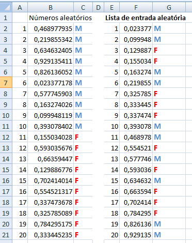The image size is (192, 243).
Task: Click cell with value 0,66359447
Action: (x=51, y=159)
